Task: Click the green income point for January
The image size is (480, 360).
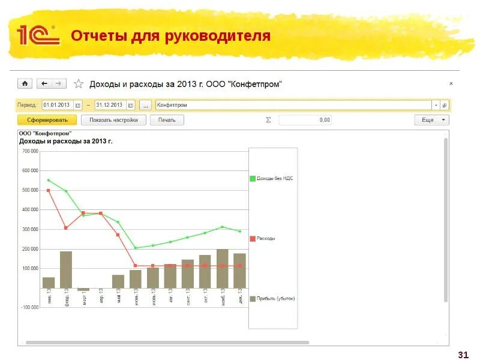Action: (x=49, y=181)
